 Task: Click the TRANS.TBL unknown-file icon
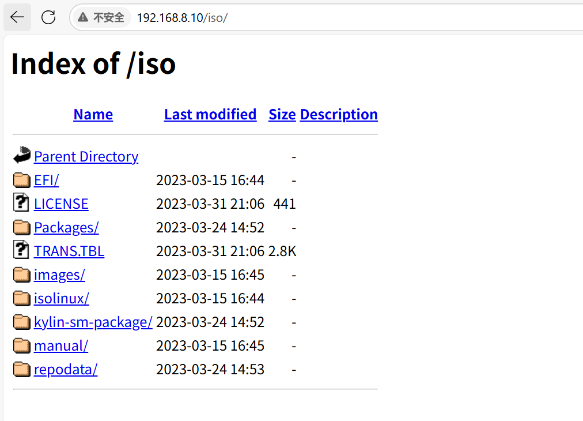21,250
